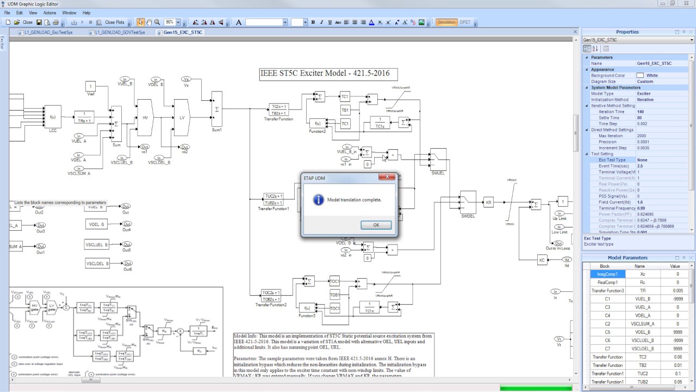Viewport: 696px width, 392px height.
Task: Collapse Direct Method Settings group
Action: pyautogui.click(x=587, y=130)
